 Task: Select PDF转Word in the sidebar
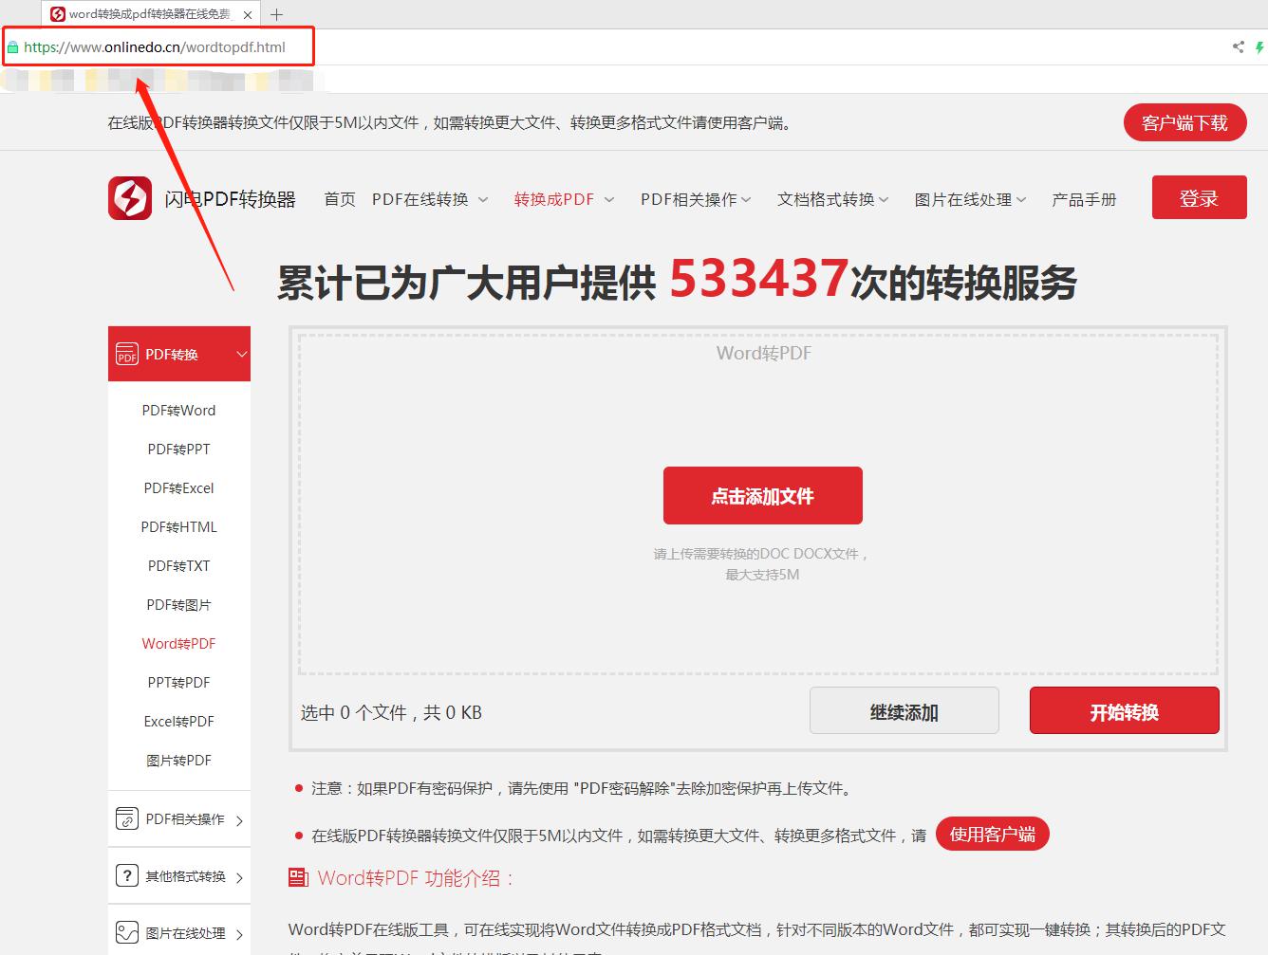[x=178, y=410]
